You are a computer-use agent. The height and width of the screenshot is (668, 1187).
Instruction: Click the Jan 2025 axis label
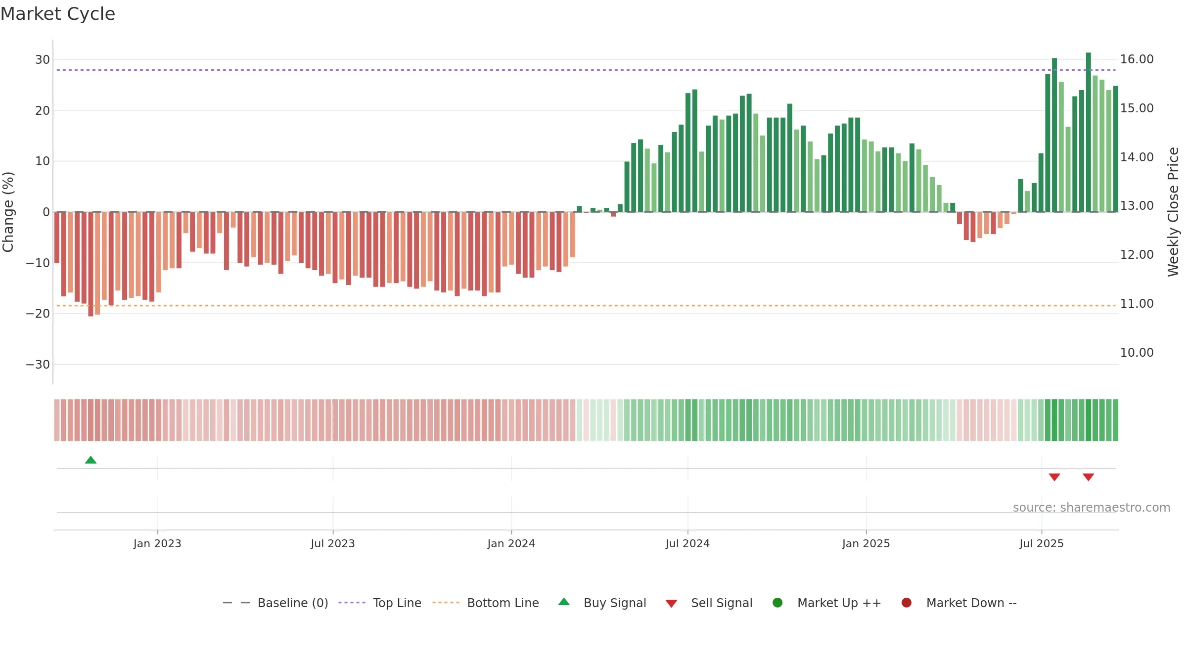pyautogui.click(x=866, y=544)
